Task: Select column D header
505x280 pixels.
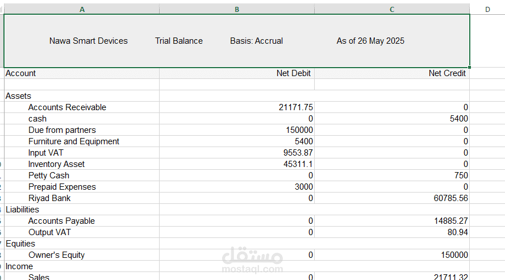Action: pos(487,9)
